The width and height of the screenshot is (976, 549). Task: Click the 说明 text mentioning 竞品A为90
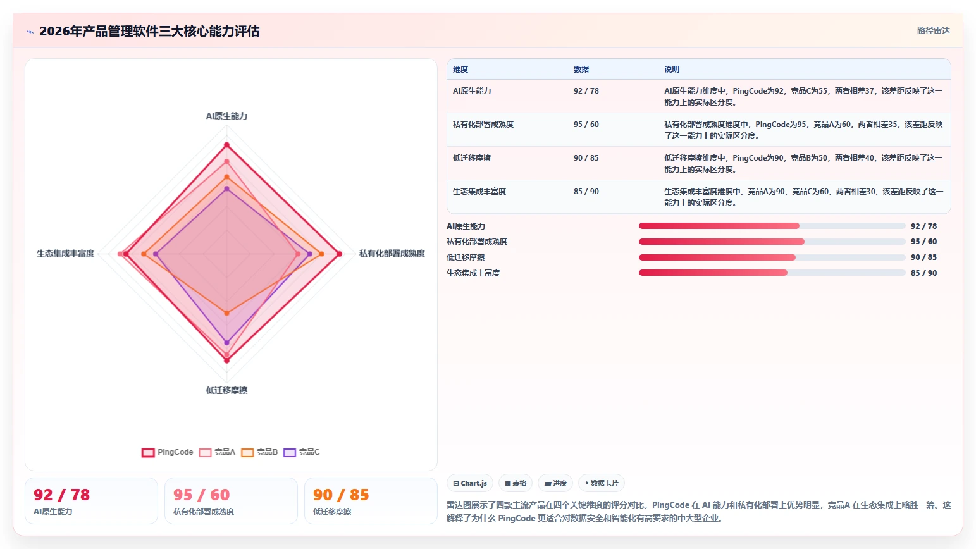point(803,197)
